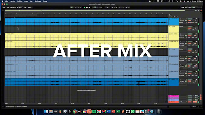Toggle the metronome button
The width and height of the screenshot is (205, 115).
(25, 8)
